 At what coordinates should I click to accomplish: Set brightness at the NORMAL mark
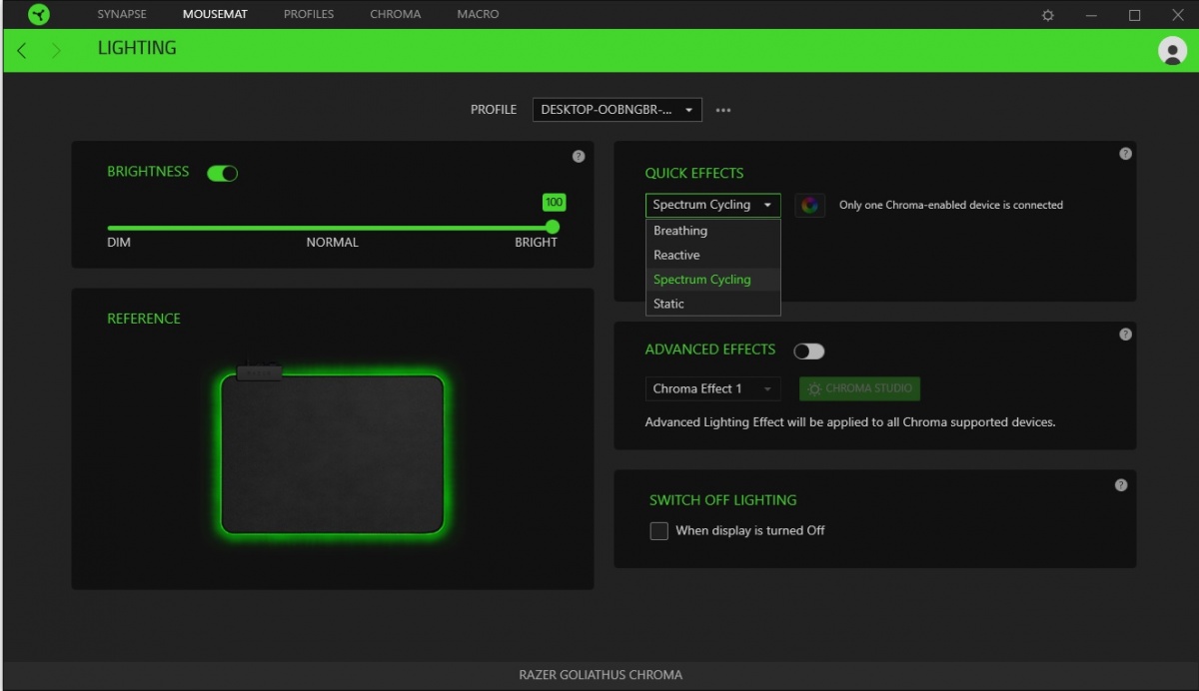coord(332,228)
